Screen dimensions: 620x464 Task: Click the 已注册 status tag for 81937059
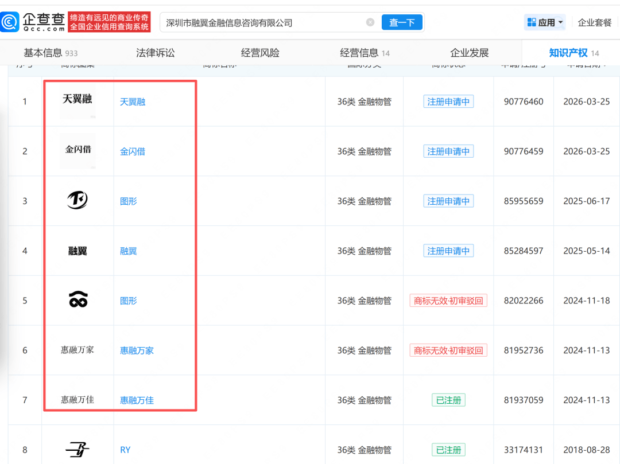(448, 400)
